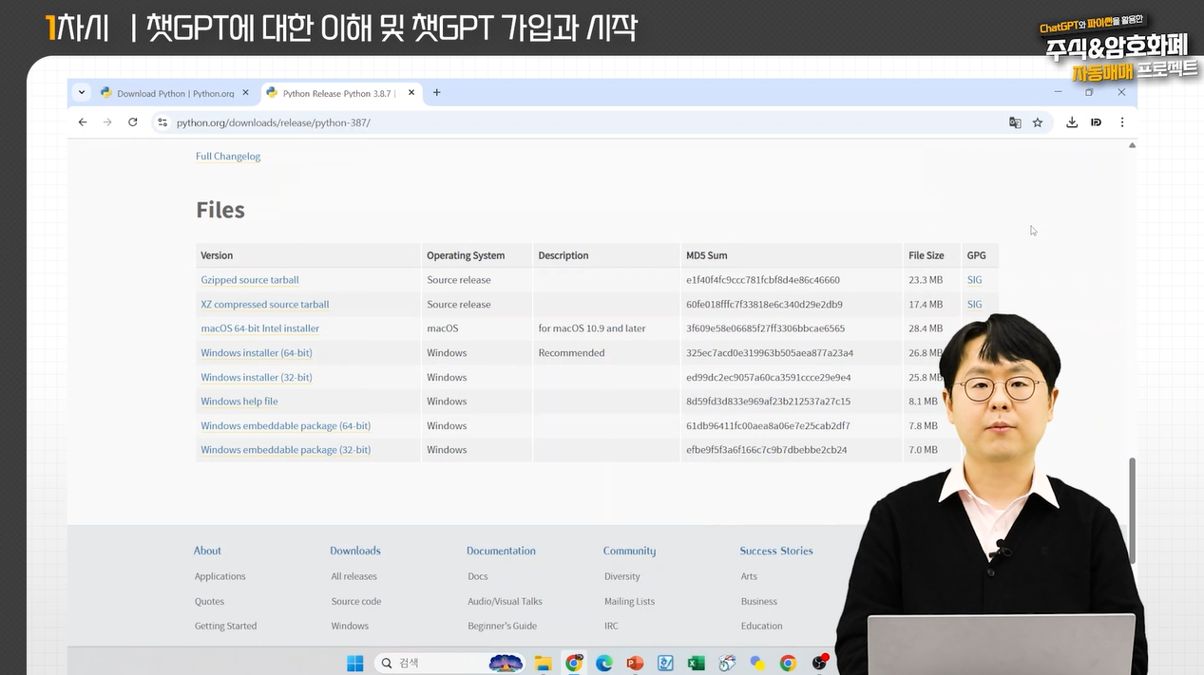
Task: Open the Applications footer link
Action: pyautogui.click(x=220, y=576)
